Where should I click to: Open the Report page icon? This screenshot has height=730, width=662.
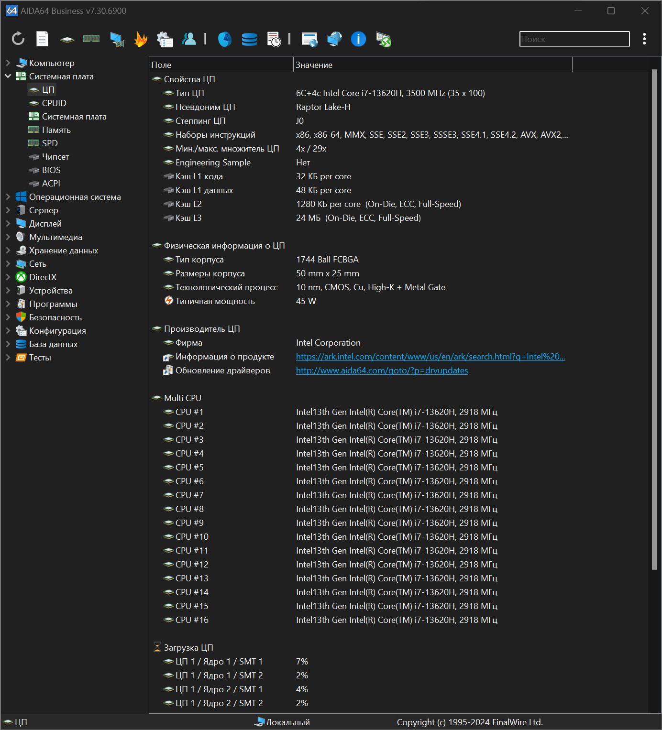pyautogui.click(x=43, y=39)
